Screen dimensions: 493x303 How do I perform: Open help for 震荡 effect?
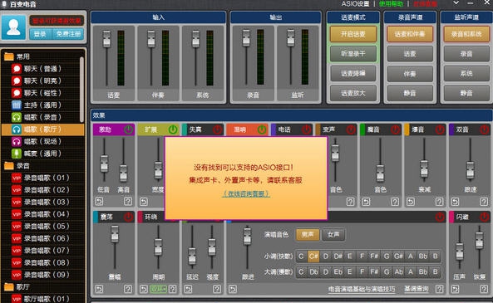pyautogui.click(x=128, y=289)
